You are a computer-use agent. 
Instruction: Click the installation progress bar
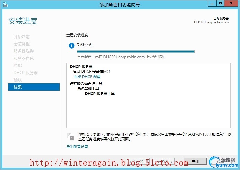click(x=136, y=52)
